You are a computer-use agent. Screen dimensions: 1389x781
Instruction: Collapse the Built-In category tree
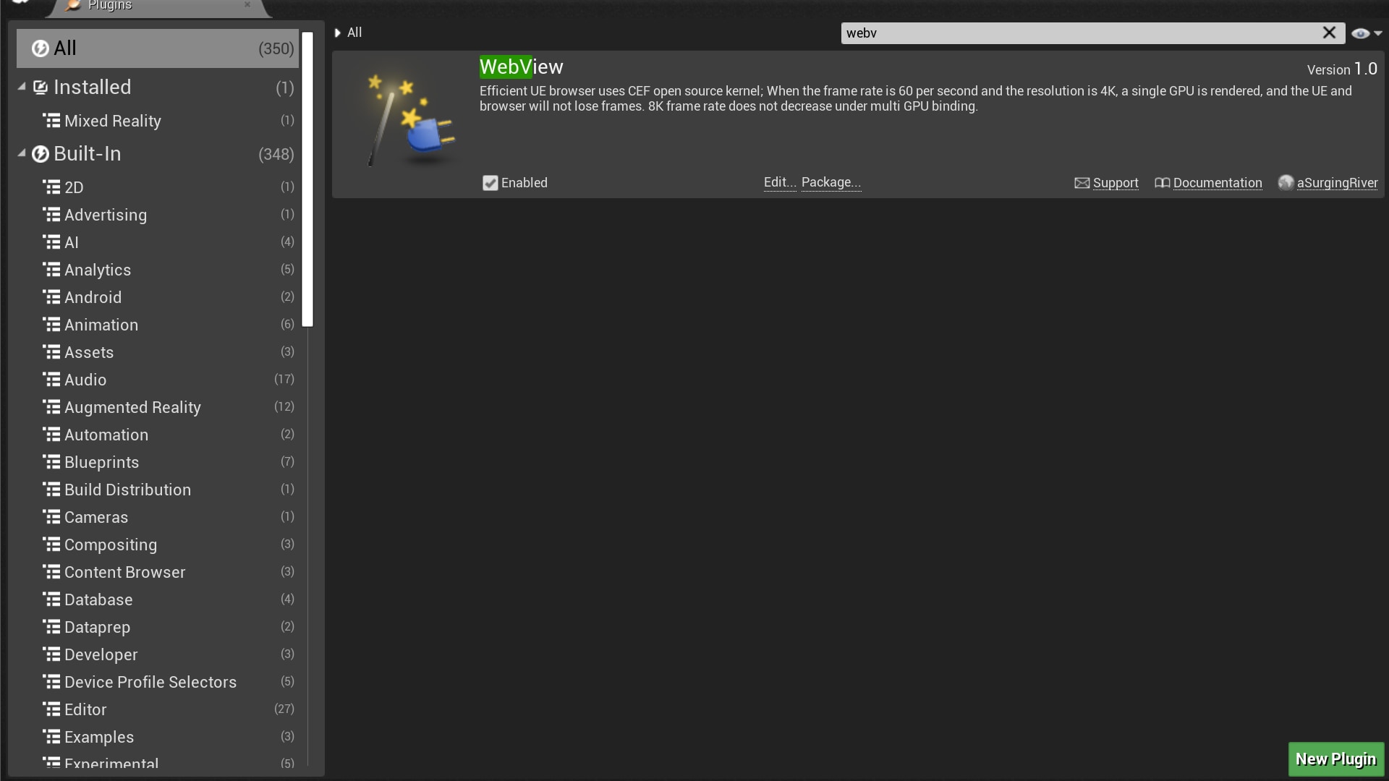tap(22, 153)
